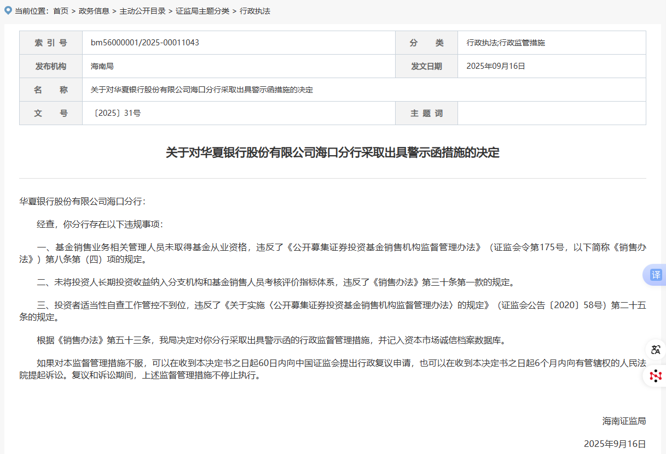Open 证监局主题分类 in the breadcrumb
Screen dimensions: 666x454
tap(202, 11)
